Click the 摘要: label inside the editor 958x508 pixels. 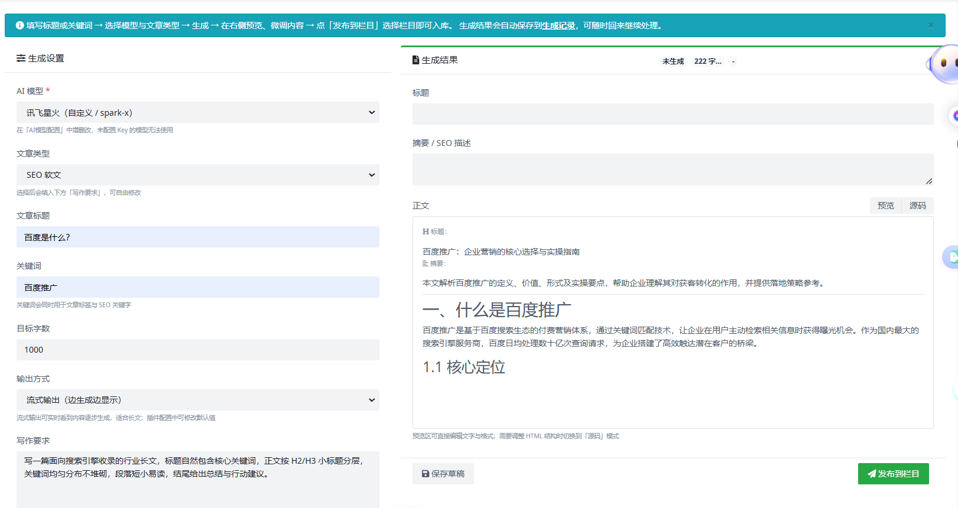pyautogui.click(x=434, y=263)
